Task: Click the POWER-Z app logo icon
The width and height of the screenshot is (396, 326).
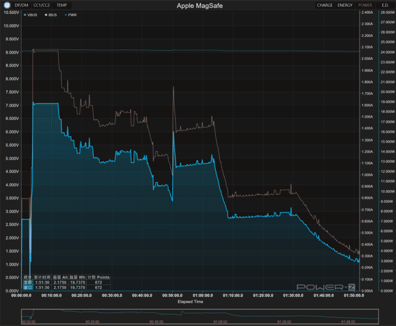Action: point(7,5)
